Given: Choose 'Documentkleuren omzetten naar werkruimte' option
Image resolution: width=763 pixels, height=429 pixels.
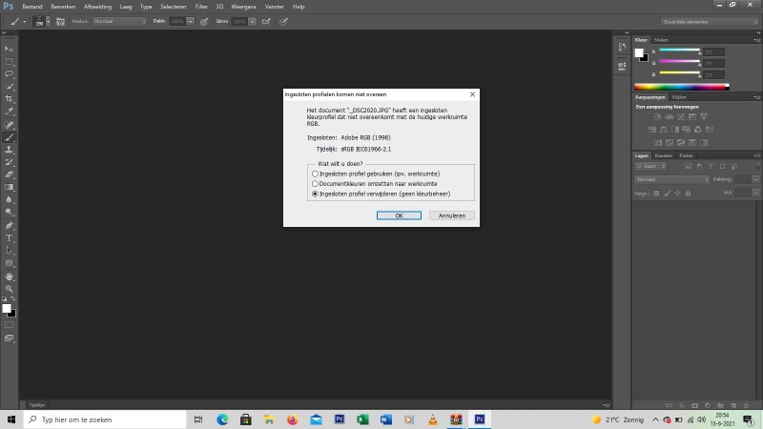Looking at the screenshot, I should pos(315,184).
